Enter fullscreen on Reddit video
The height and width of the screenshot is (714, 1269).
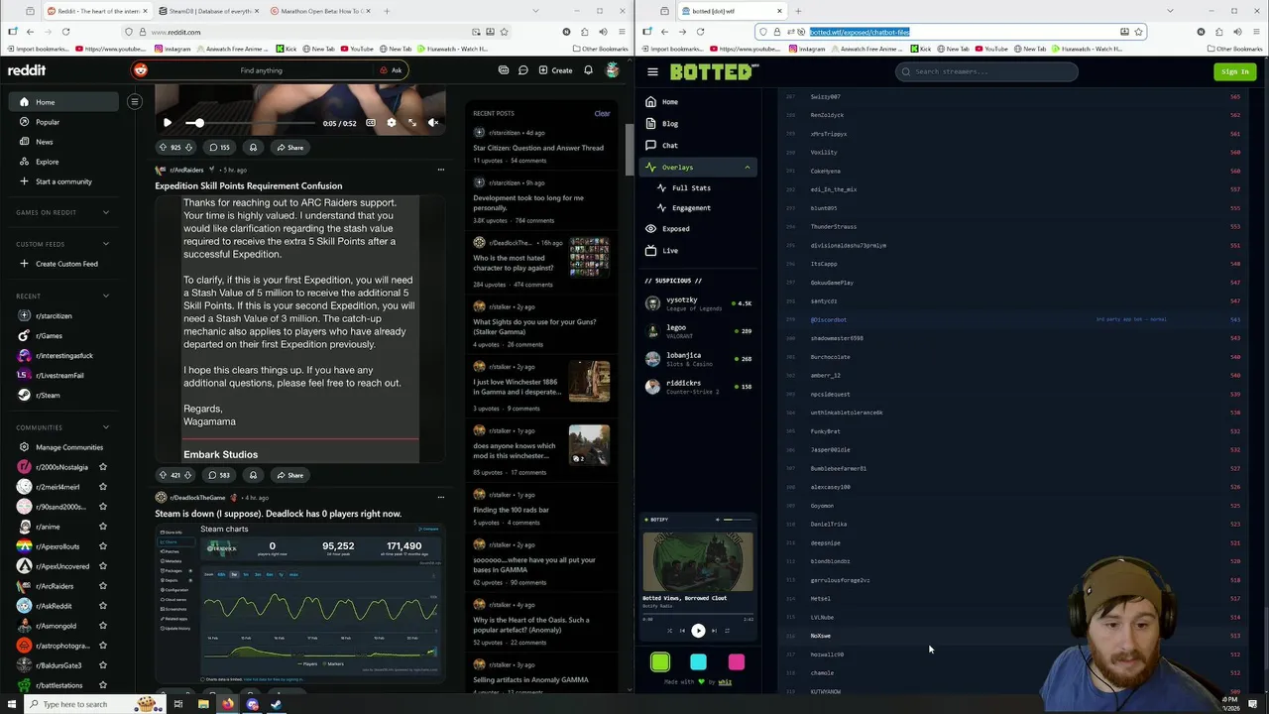[412, 123]
